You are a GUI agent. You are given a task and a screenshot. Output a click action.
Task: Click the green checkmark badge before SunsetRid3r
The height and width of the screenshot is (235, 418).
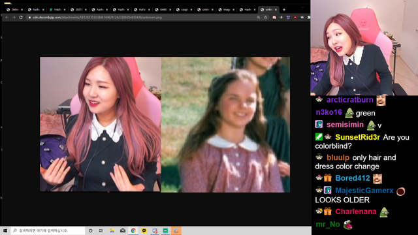click(319, 137)
